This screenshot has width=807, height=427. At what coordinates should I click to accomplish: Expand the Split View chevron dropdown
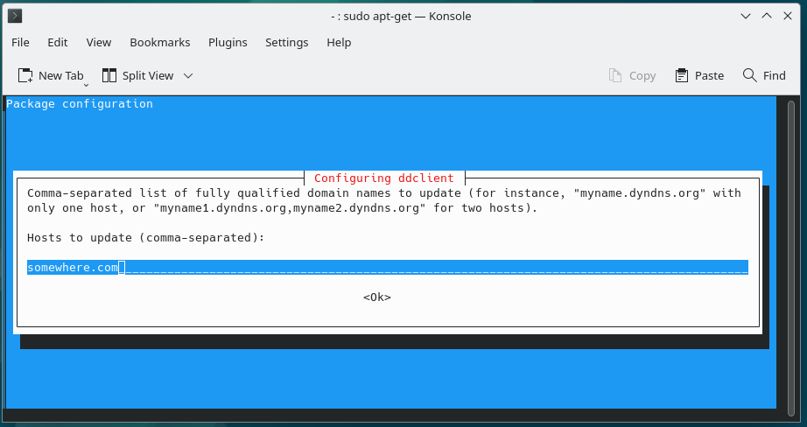point(188,75)
